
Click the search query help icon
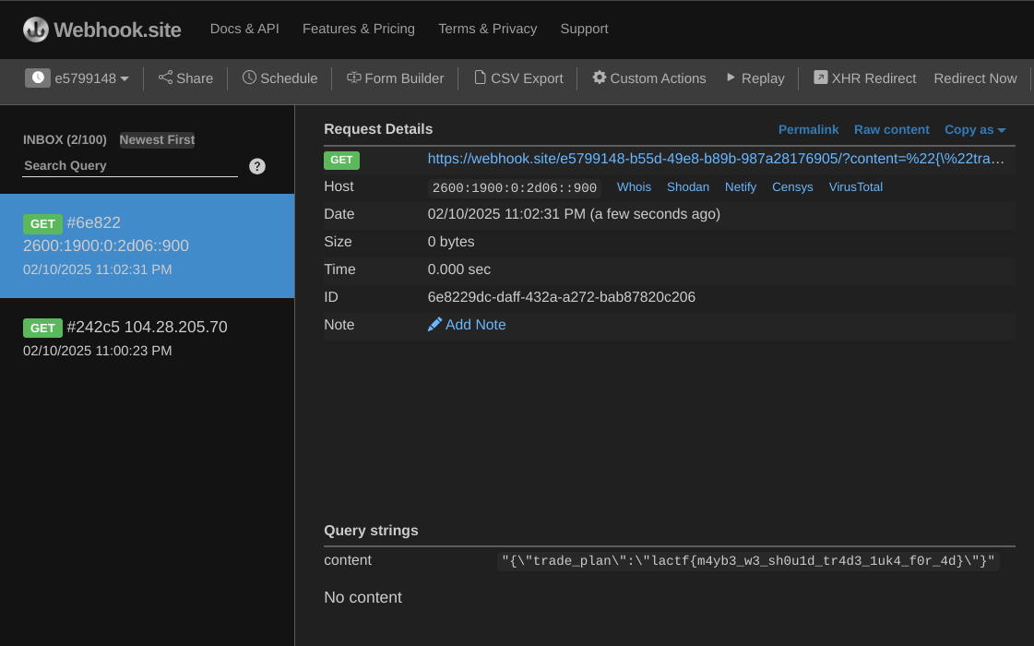[x=257, y=166]
